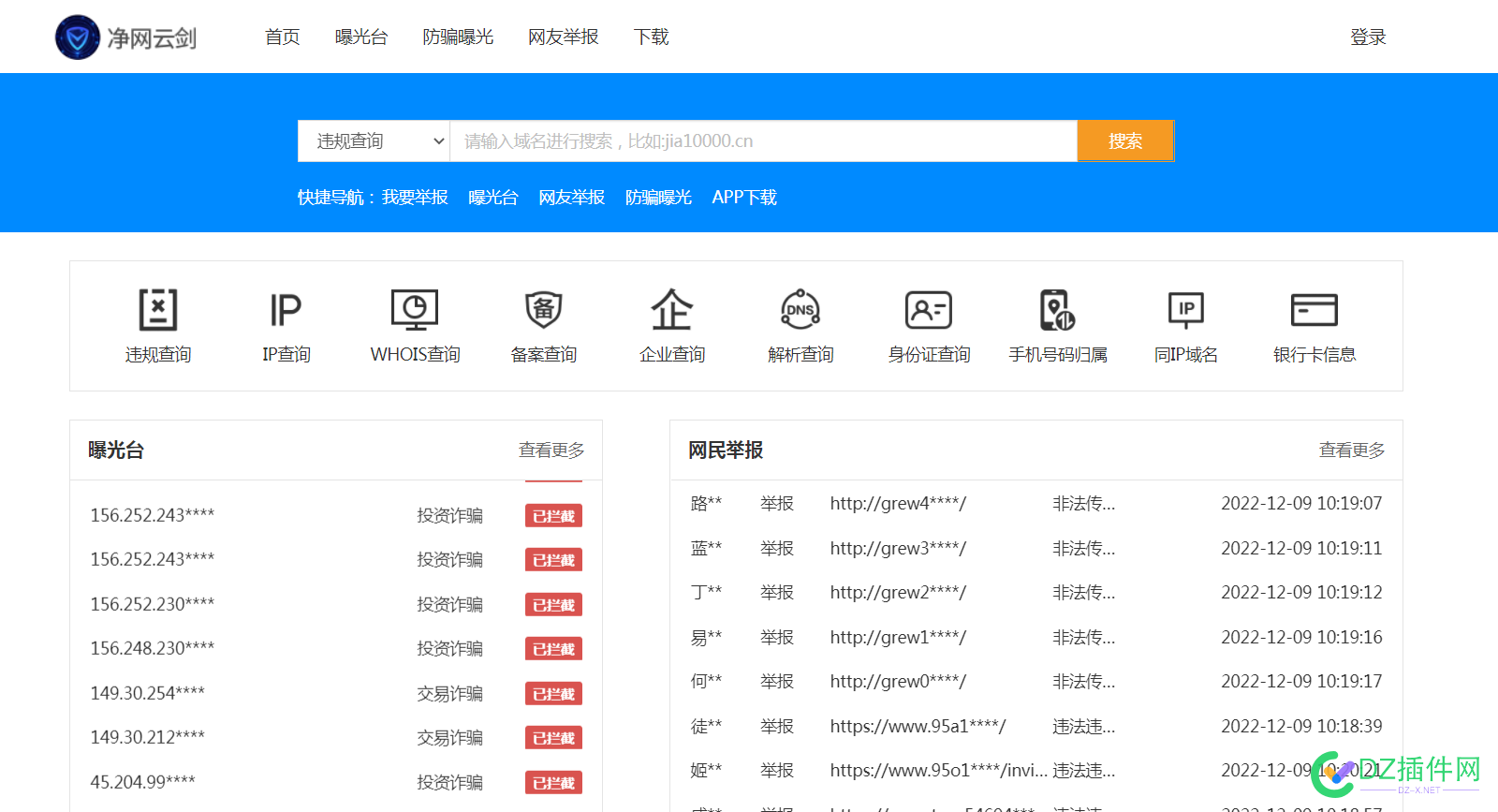The height and width of the screenshot is (812, 1498).
Task: Click the first 156.252.243**** entry
Action: (x=153, y=515)
